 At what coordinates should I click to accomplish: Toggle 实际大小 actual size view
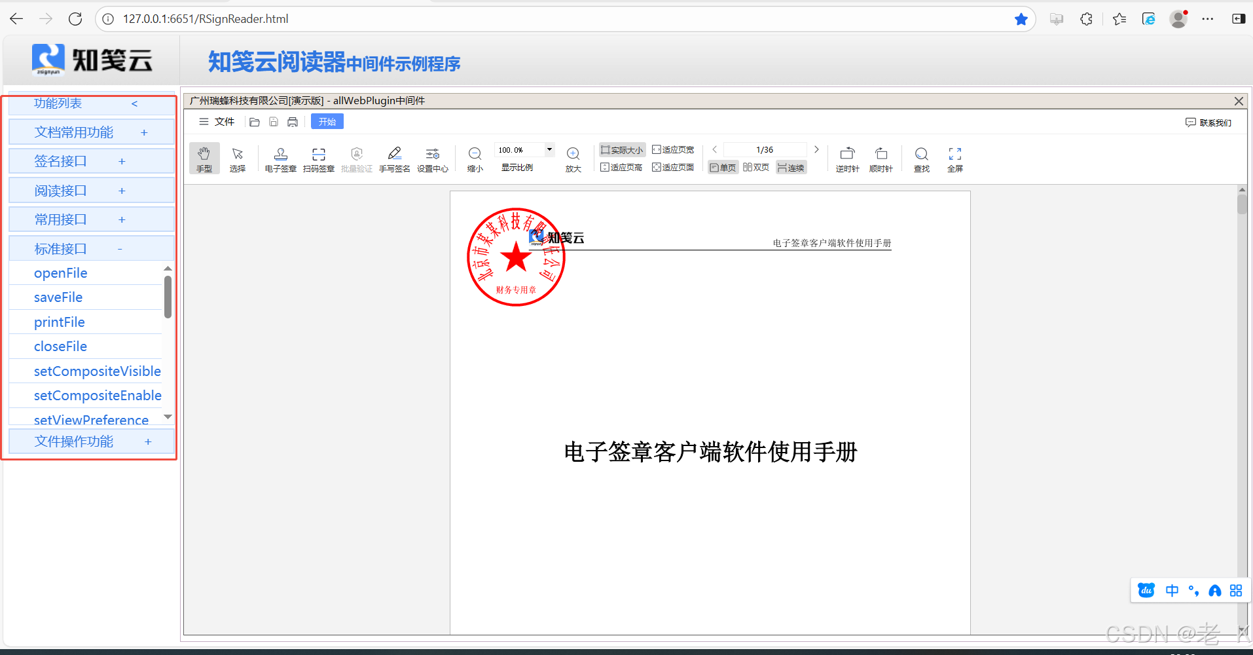(622, 150)
